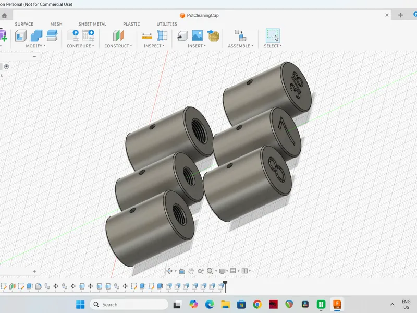The height and width of the screenshot is (313, 417).
Task: Click the Section Analysis inspect icon
Action: 162,35
